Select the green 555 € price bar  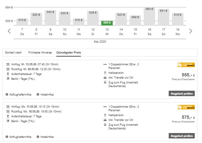pyautogui.click(x=107, y=23)
